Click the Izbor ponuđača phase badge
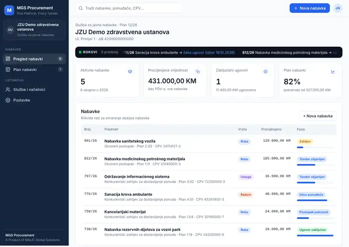Screen dimensions: 349x247 (311, 195)
